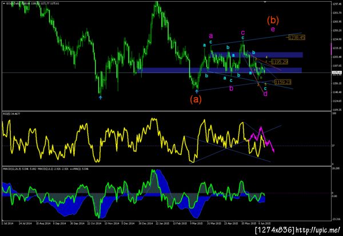Click the 22 Oct 2014 date label

pos(94,223)
